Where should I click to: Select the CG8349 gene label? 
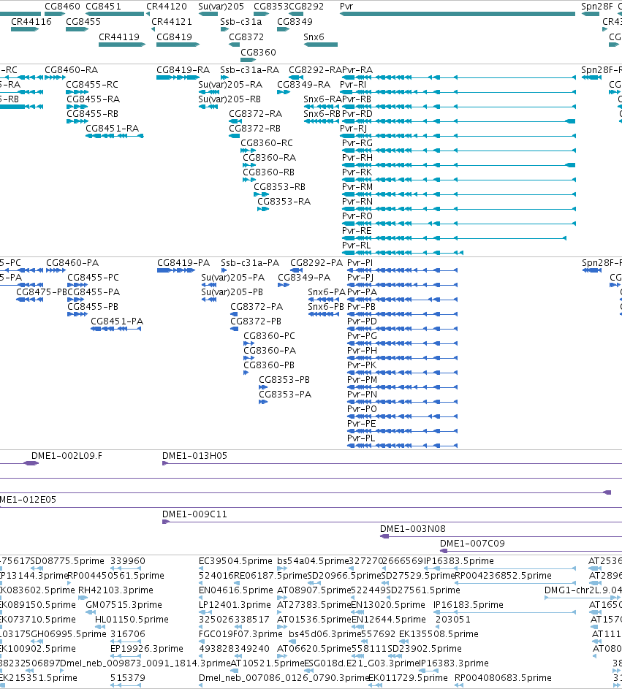(295, 21)
